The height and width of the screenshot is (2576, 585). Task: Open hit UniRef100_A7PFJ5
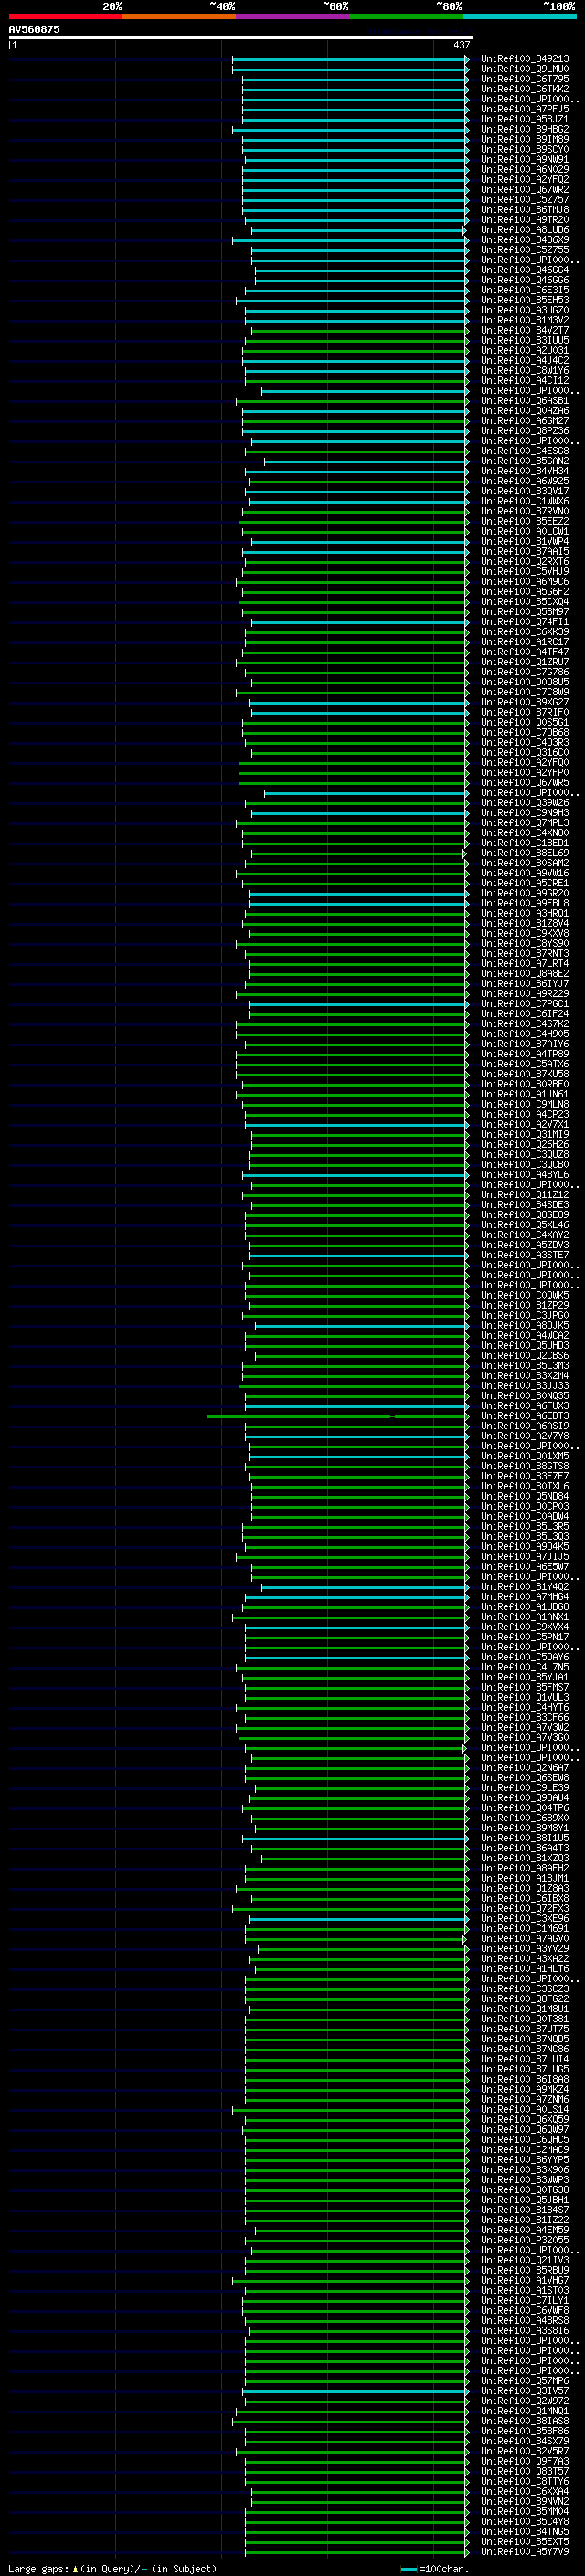point(525,109)
